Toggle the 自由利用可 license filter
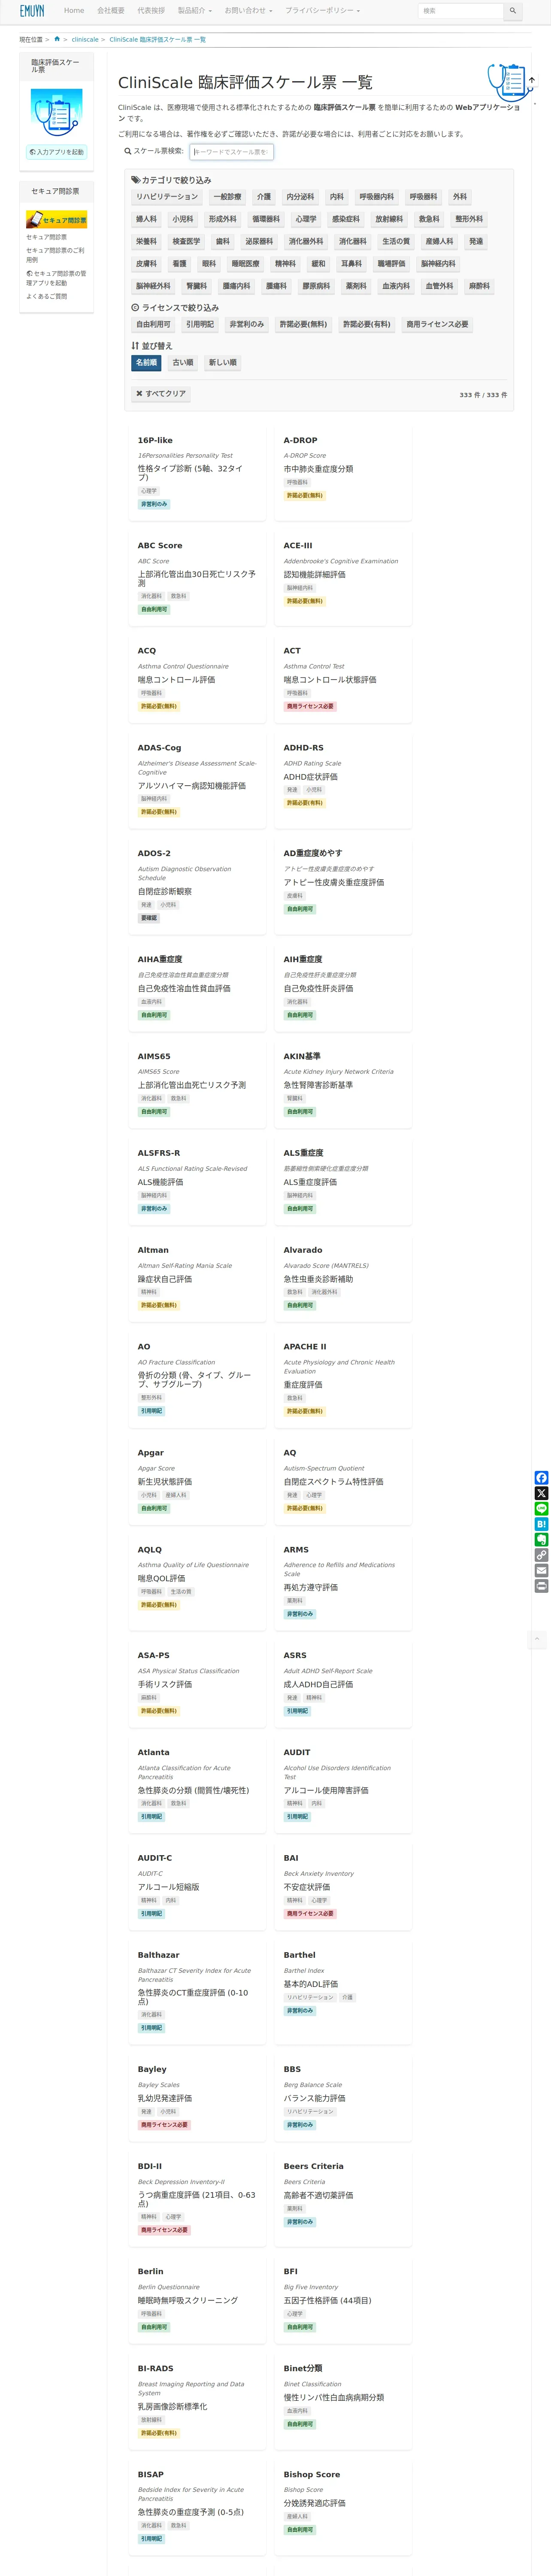This screenshot has width=551, height=2576. click(153, 324)
